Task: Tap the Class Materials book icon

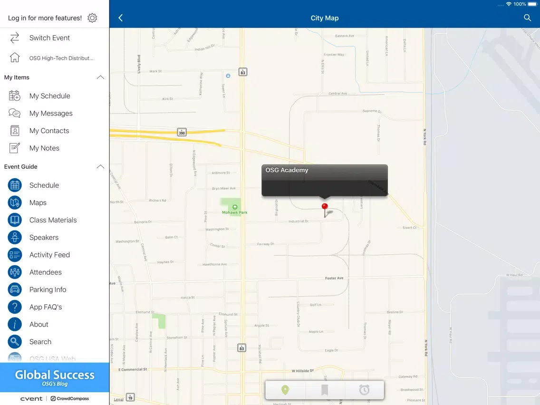Action: (x=14, y=220)
